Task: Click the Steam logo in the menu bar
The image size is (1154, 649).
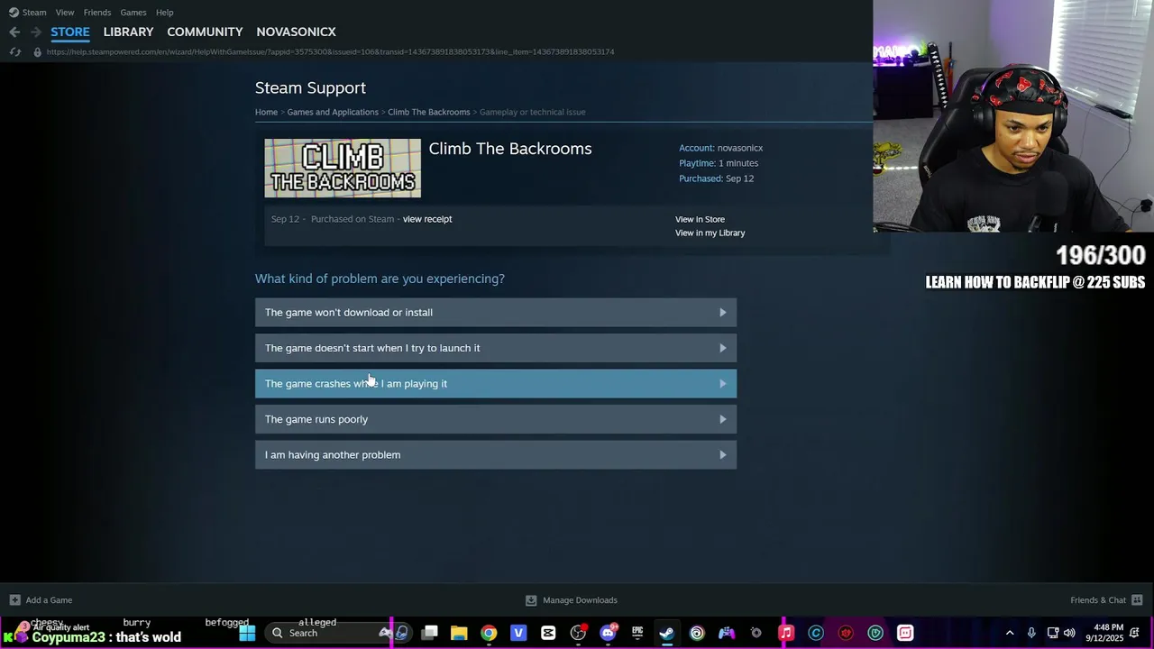Action: (x=13, y=13)
